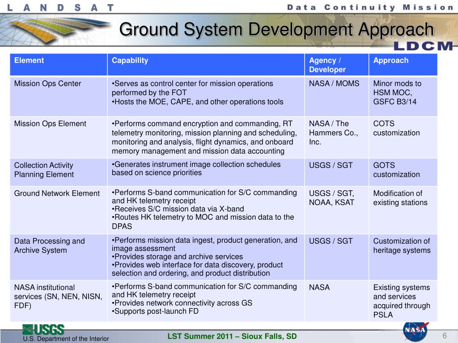Screen dimensions: 458x343
Task: Click the Data Continuity Mission header text
Action: 370,7
